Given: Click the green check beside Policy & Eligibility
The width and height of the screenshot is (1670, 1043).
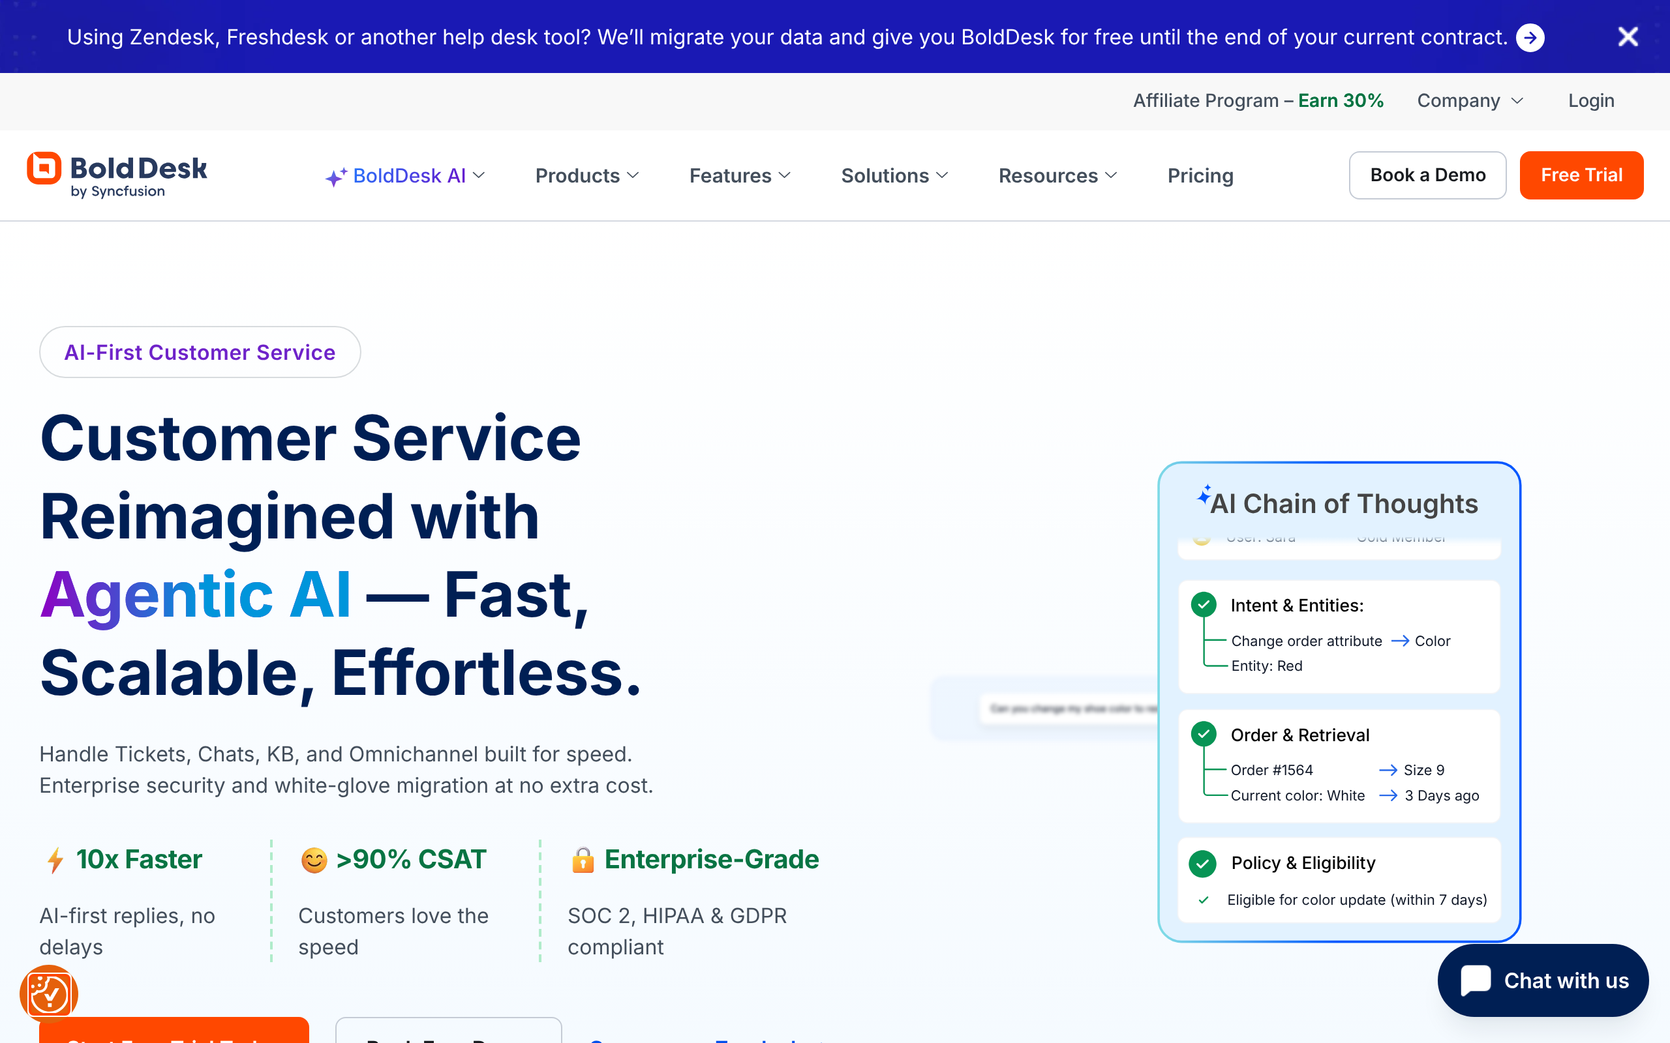Looking at the screenshot, I should click(1203, 863).
